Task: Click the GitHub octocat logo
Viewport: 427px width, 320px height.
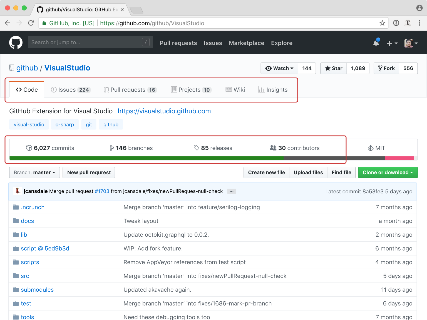Action: point(16,42)
